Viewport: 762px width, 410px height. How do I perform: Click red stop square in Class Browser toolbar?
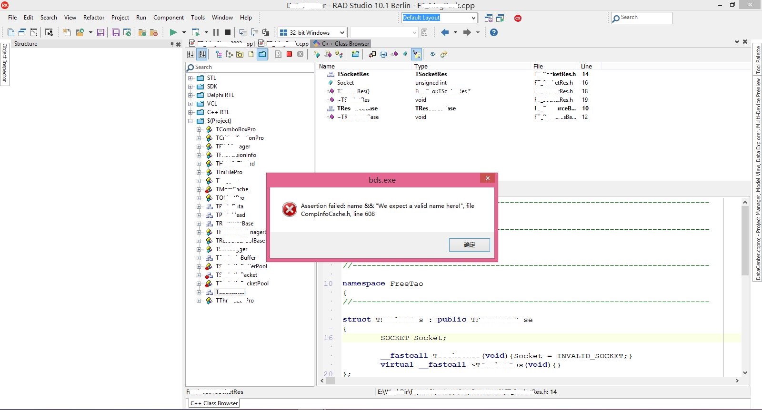(x=289, y=54)
